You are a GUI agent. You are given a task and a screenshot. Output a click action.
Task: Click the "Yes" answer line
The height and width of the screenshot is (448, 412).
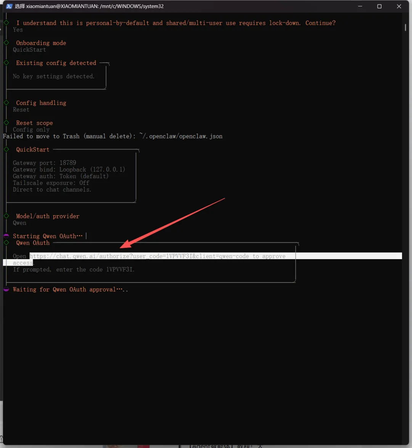pos(18,30)
